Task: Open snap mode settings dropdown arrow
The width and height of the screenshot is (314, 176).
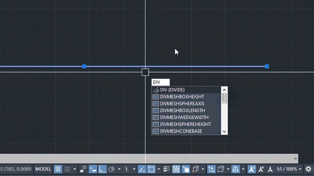Action: [x=75, y=169]
